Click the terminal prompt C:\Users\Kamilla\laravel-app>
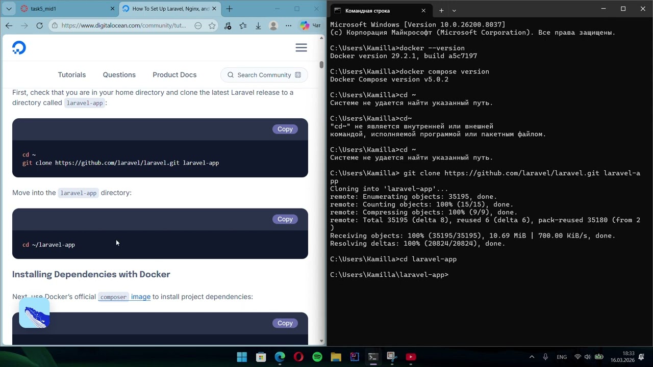Viewport: 653px width, 367px height. point(389,275)
